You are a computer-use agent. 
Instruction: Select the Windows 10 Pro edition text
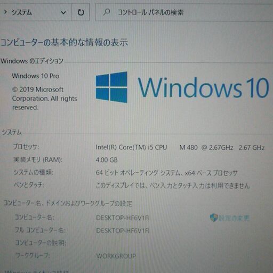[x=36, y=76]
